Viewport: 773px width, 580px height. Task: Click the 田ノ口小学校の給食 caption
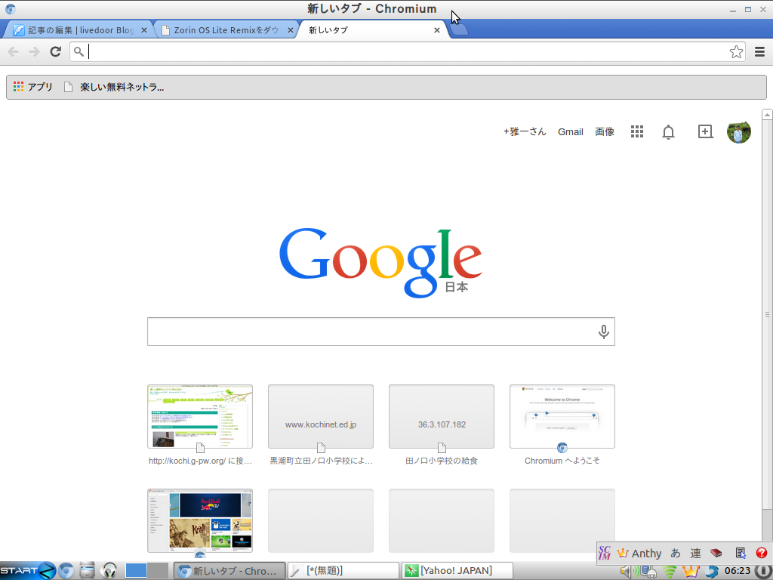click(442, 461)
